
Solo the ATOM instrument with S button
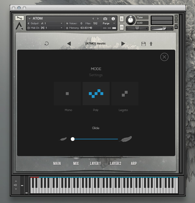122,19
